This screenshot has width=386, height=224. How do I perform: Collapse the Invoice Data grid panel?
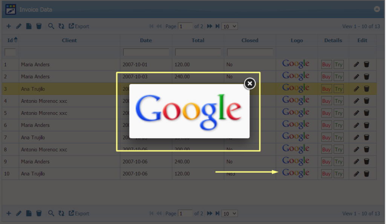click(x=377, y=9)
